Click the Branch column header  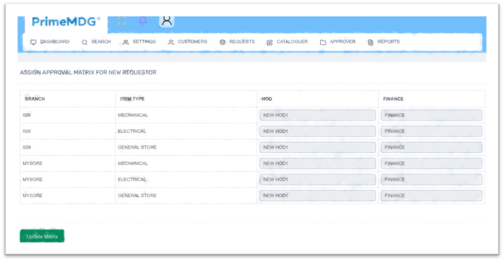[x=35, y=99]
